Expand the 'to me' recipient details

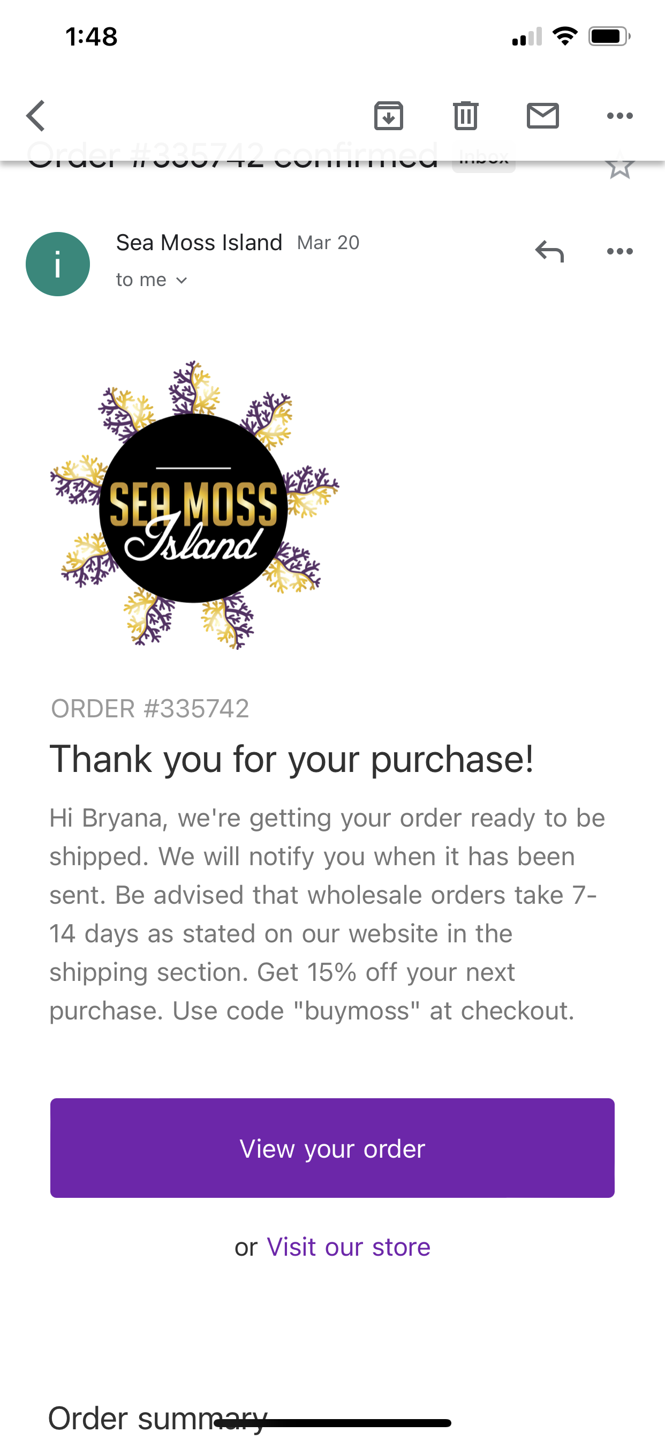click(x=152, y=280)
